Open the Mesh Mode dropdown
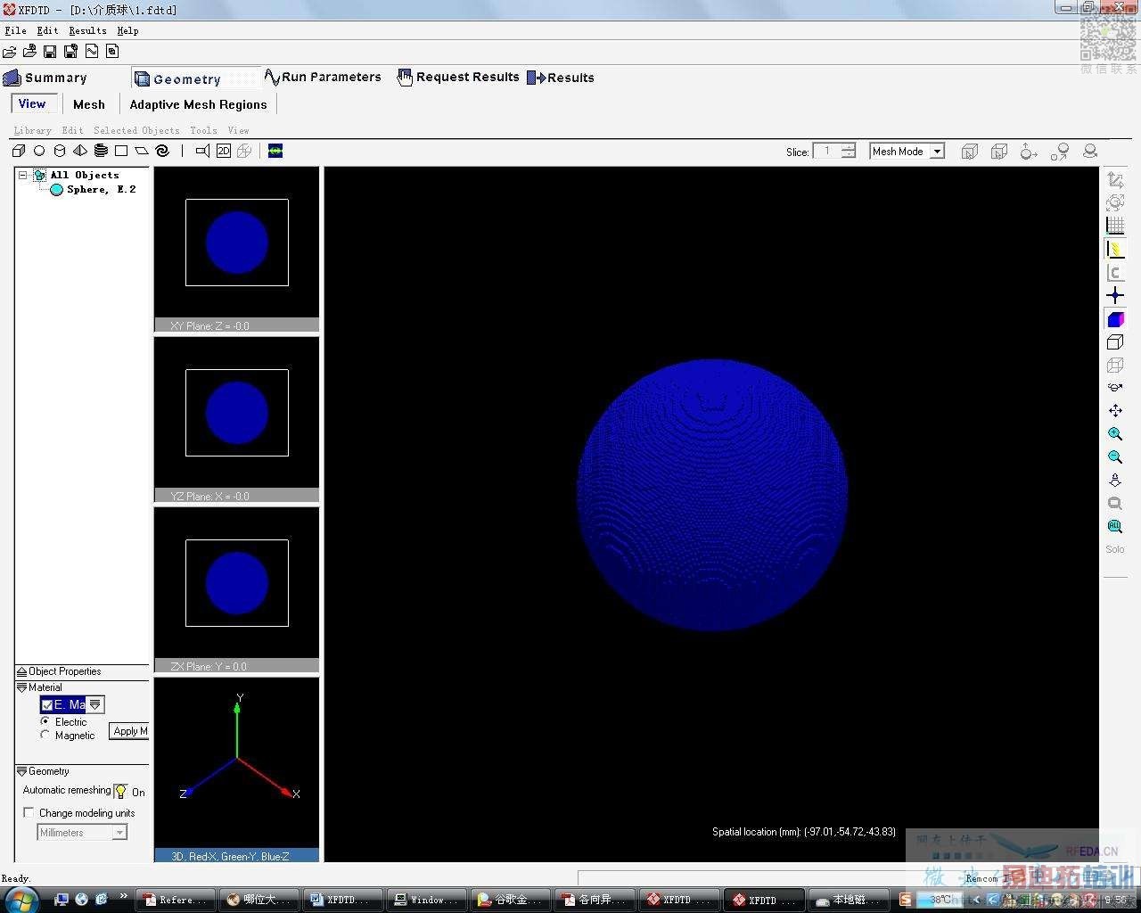Screen dimensions: 1141x913 (x=937, y=152)
